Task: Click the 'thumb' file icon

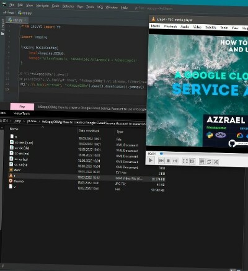Action: pyautogui.click(x=11, y=181)
